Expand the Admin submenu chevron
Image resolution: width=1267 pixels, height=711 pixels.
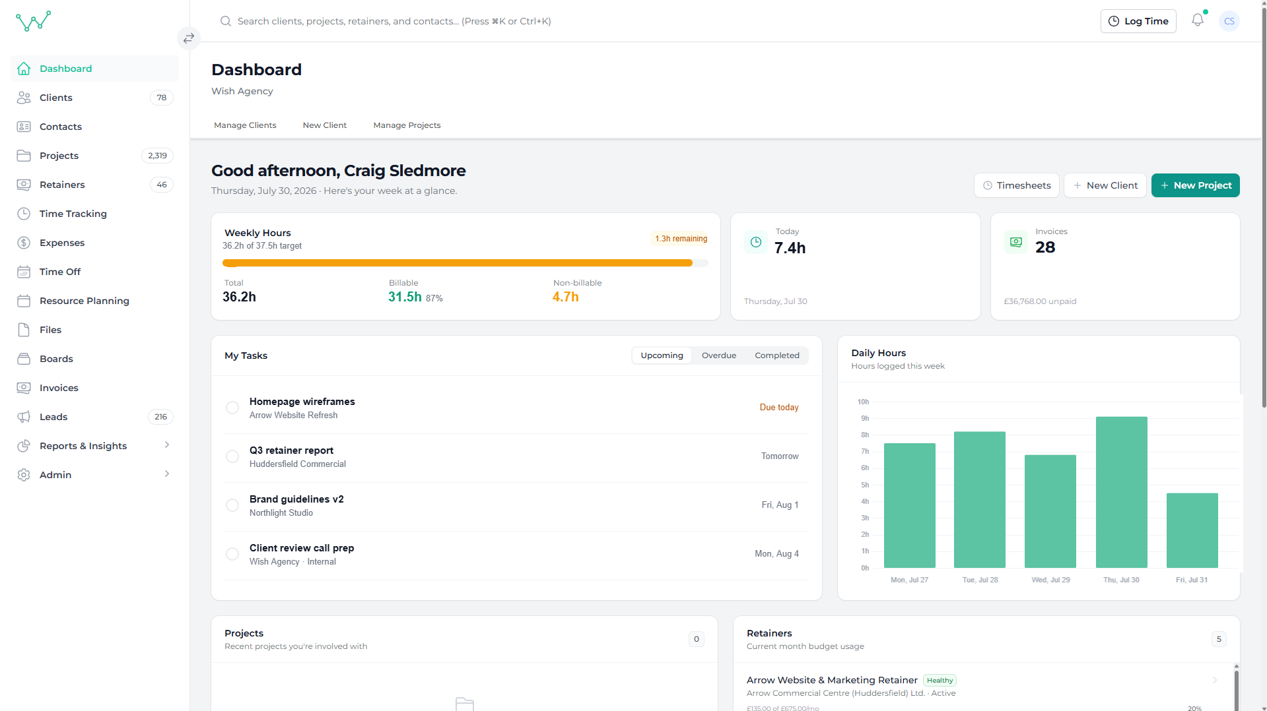pos(167,474)
